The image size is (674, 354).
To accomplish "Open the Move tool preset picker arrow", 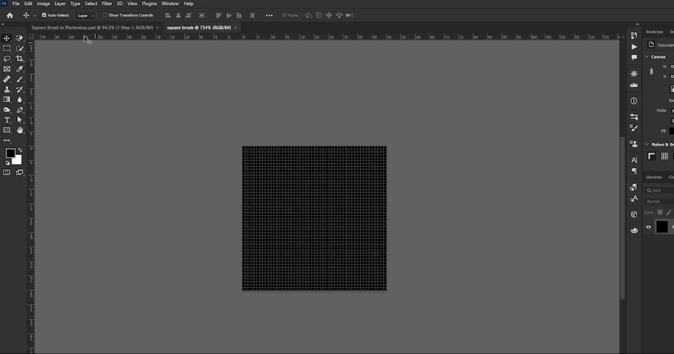I will pyautogui.click(x=35, y=15).
